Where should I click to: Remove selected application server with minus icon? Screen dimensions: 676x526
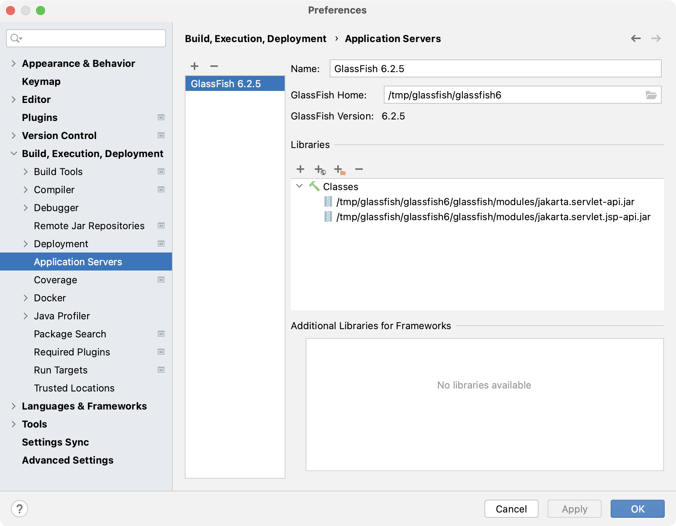[x=214, y=66]
